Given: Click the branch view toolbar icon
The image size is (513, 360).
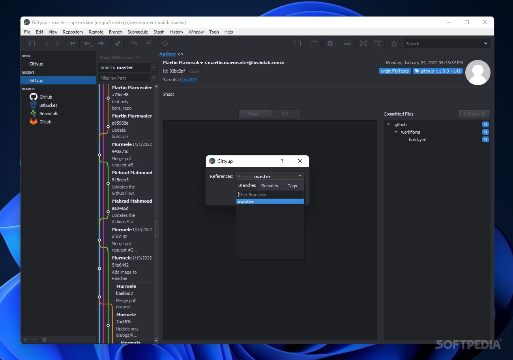Looking at the screenshot, I should (x=378, y=43).
